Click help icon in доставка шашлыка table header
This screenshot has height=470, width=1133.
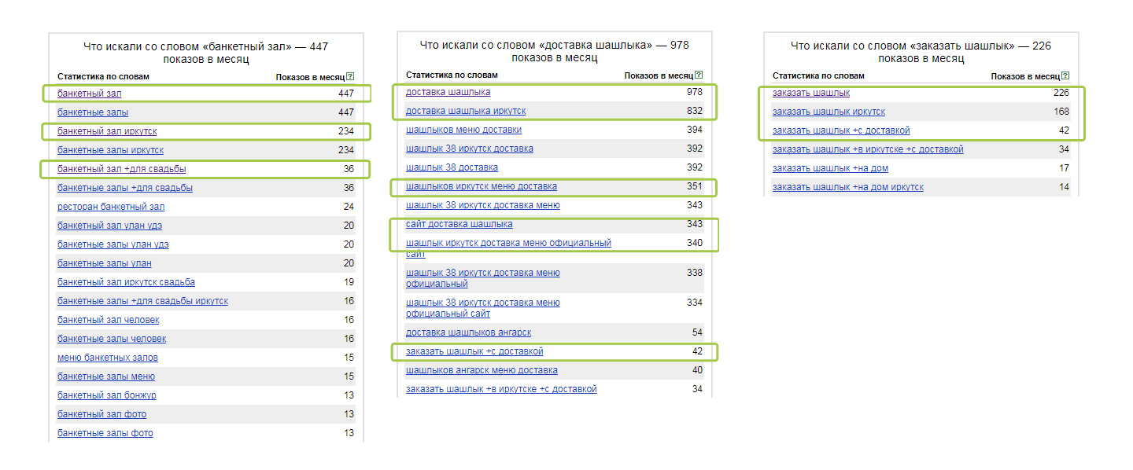699,75
